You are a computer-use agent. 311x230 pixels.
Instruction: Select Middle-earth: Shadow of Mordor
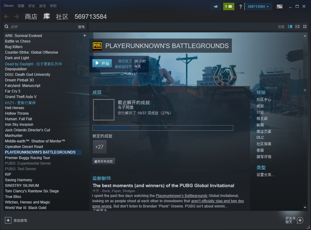(x=35, y=141)
